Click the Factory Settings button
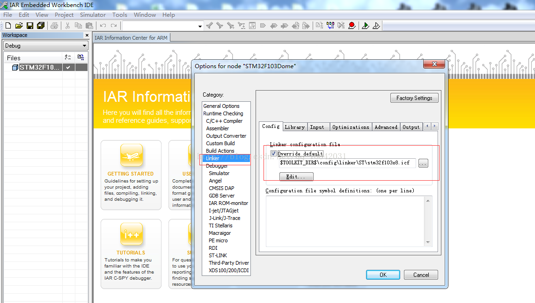The height and width of the screenshot is (303, 535). click(414, 98)
